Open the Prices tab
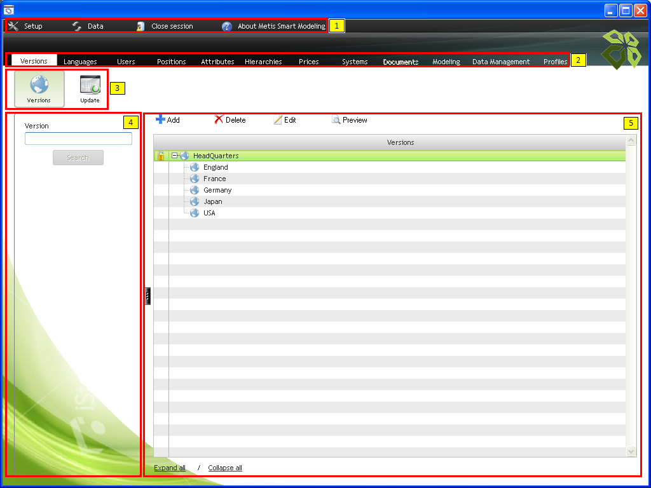Viewport: 651px width, 488px height. [309, 62]
